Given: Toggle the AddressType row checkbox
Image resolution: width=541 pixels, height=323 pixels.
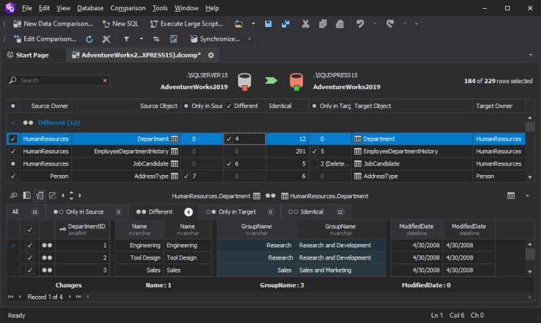Looking at the screenshot, I should point(13,176).
